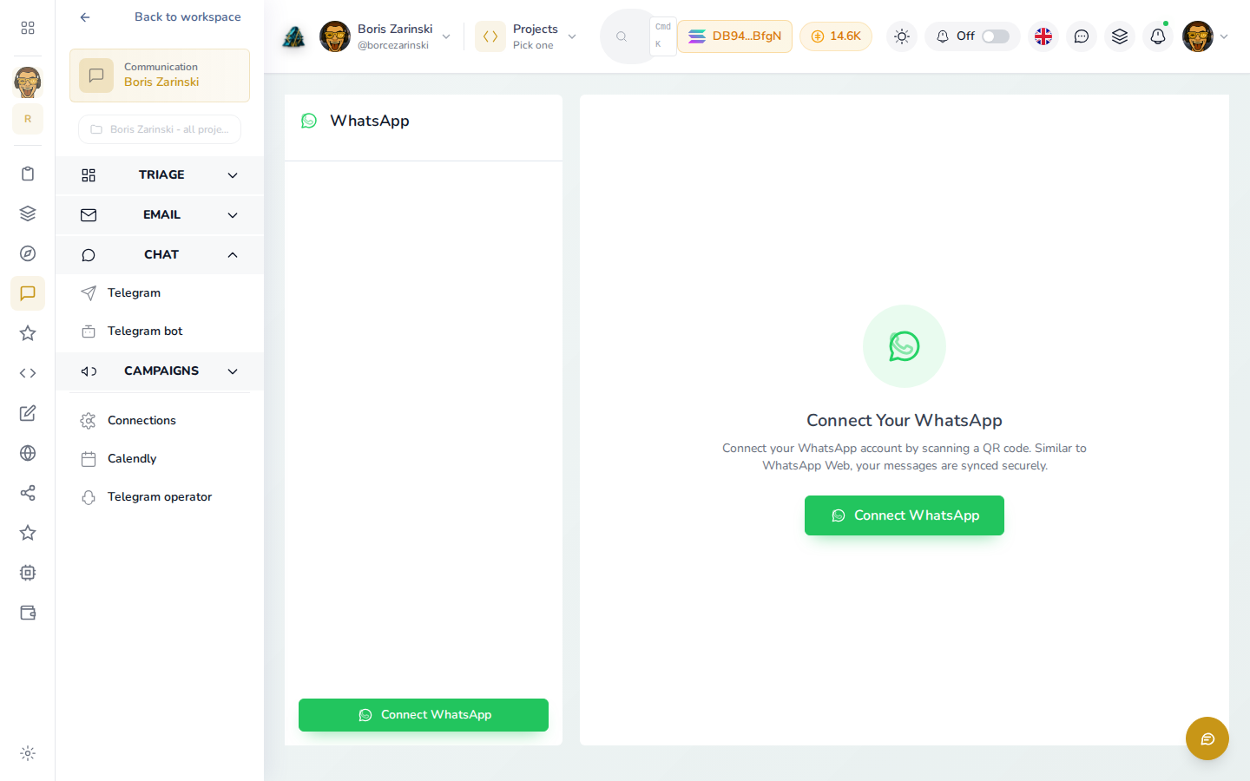This screenshot has width=1250, height=781.
Task: Open the stacked layers icon in left rail
Action: (28, 213)
